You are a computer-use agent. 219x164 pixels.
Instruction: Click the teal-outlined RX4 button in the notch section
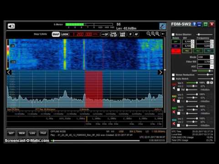click(x=209, y=51)
